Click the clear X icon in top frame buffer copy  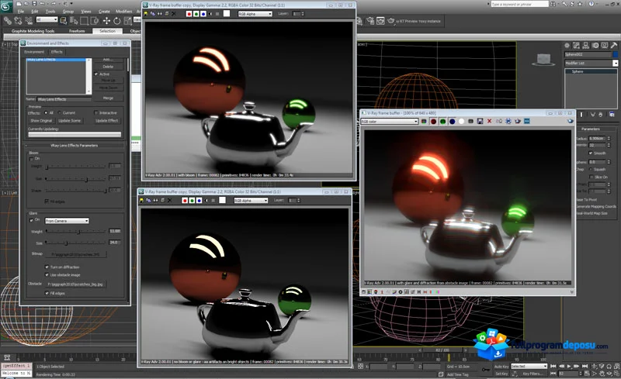[x=173, y=14]
